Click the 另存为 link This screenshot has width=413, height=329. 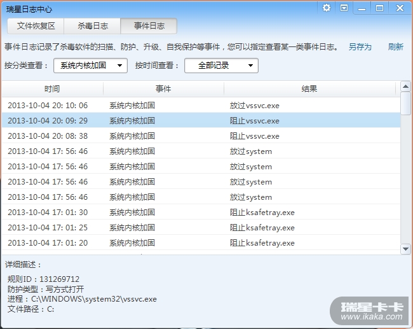coord(360,47)
